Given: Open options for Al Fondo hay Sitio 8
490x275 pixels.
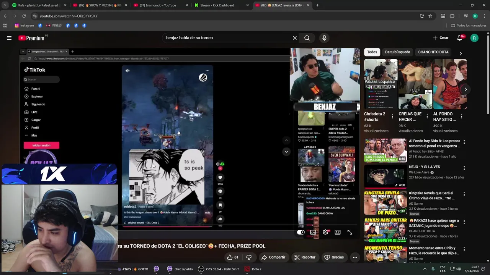Looking at the screenshot, I should (464, 142).
